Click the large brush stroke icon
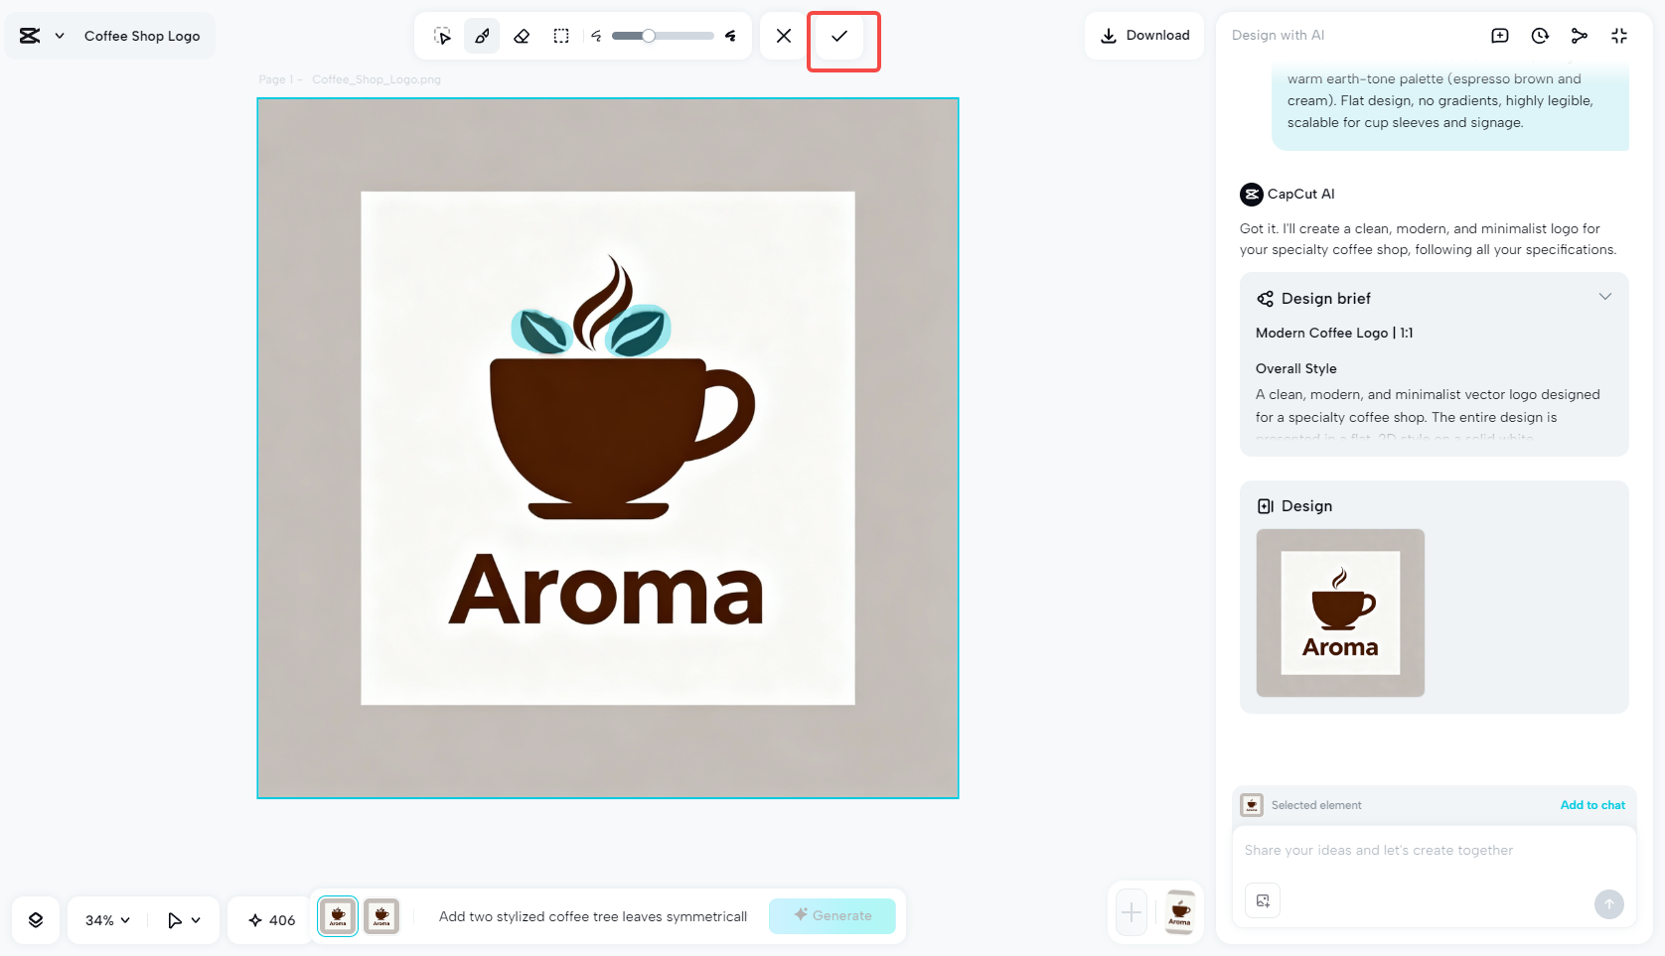This screenshot has width=1665, height=956. [730, 36]
